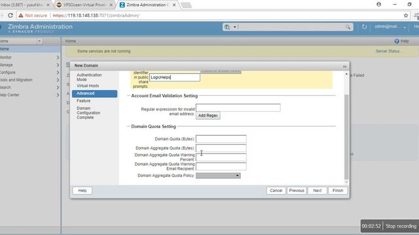This screenshot has width=419, height=235.
Task: Close the Inbox browser tab
Action: (x=48, y=5)
